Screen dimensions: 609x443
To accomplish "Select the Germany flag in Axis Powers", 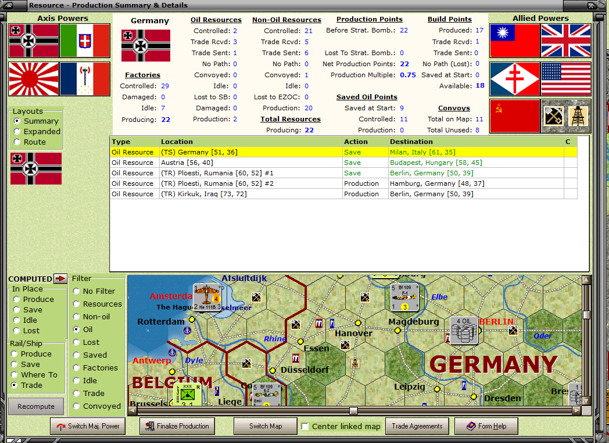I will pos(34,41).
